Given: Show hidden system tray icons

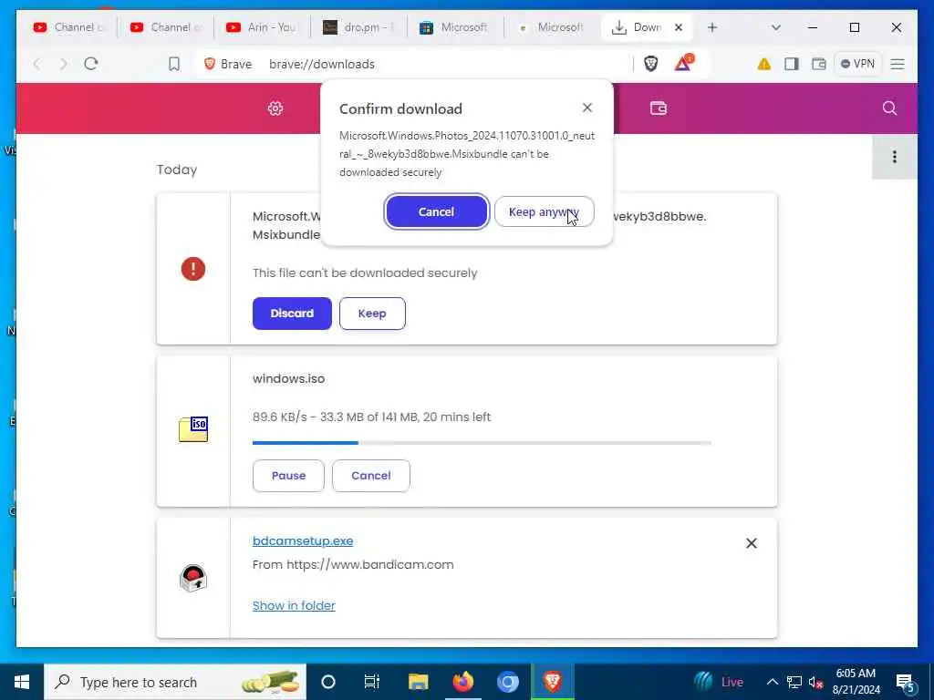Looking at the screenshot, I should (x=772, y=682).
